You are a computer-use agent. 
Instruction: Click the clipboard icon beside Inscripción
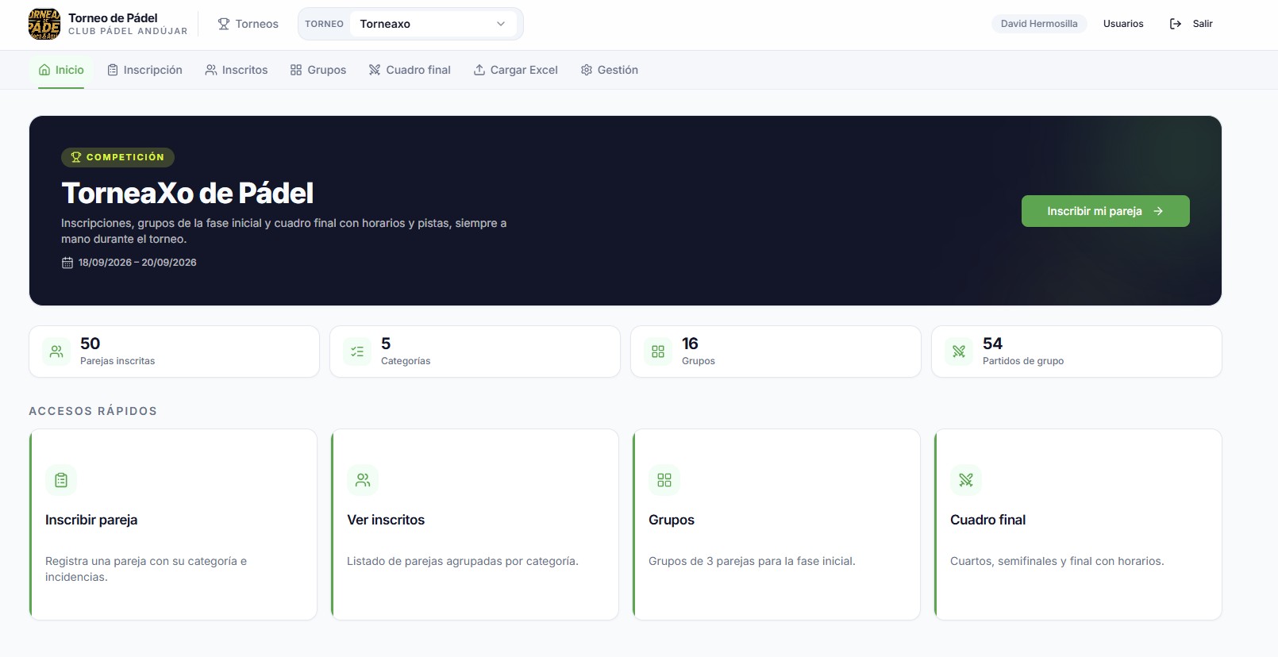113,70
